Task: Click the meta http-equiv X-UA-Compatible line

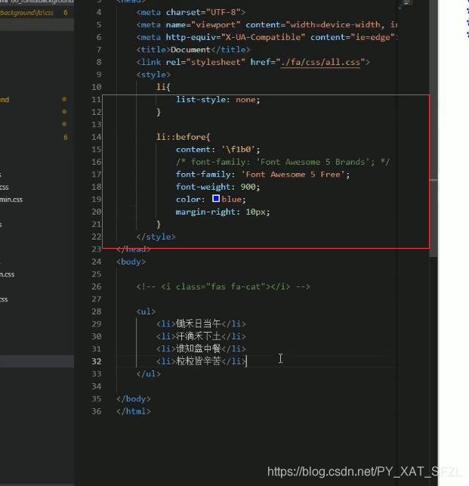Action: [267, 37]
